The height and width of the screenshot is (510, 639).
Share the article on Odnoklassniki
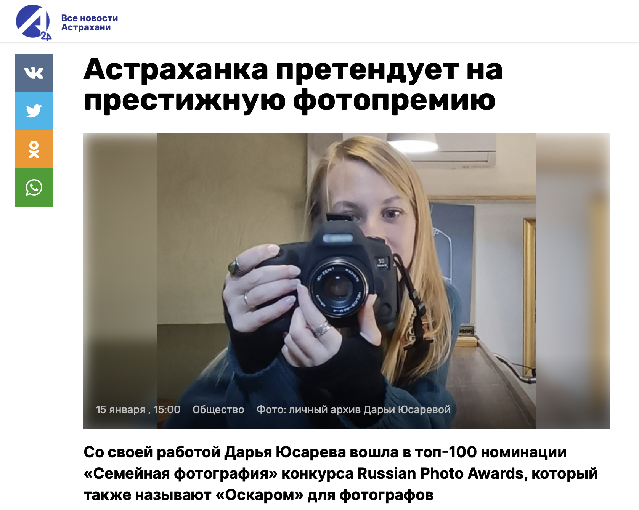pos(34,149)
